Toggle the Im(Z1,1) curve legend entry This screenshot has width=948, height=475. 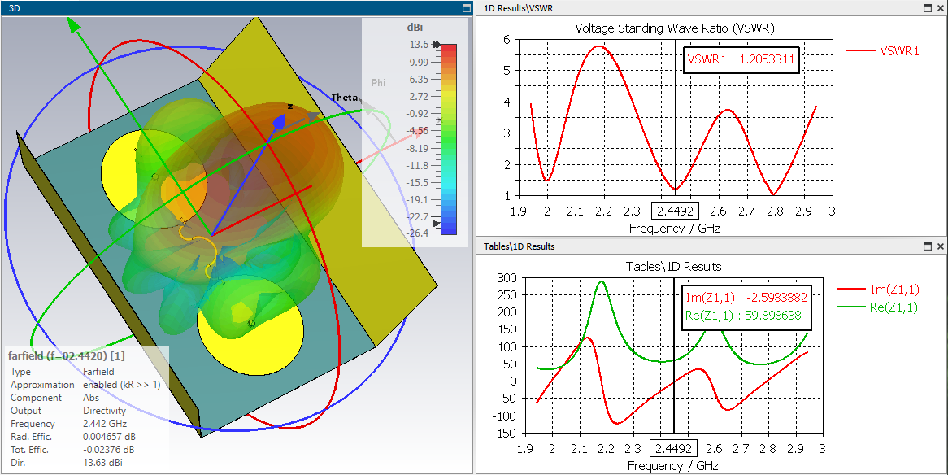pyautogui.click(x=876, y=290)
